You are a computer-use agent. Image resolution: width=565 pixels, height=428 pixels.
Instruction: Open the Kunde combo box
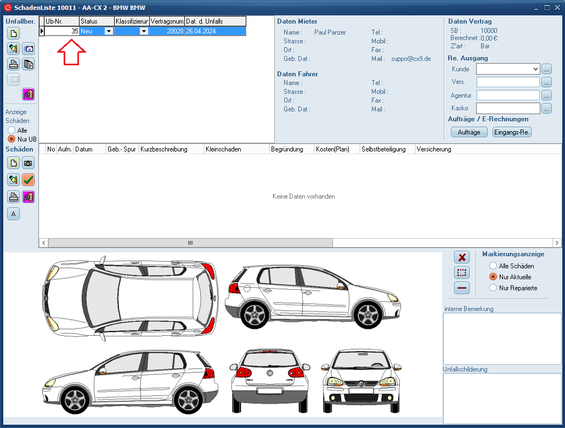pyautogui.click(x=535, y=69)
